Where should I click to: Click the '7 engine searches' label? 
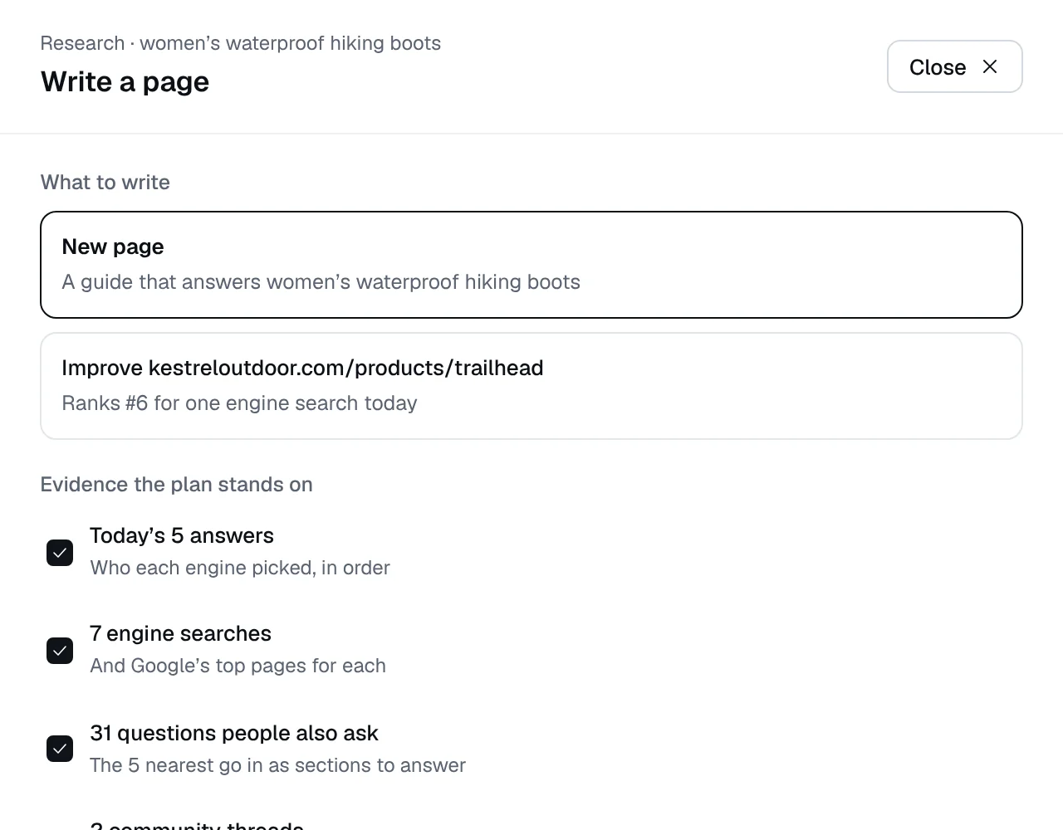tap(180, 633)
